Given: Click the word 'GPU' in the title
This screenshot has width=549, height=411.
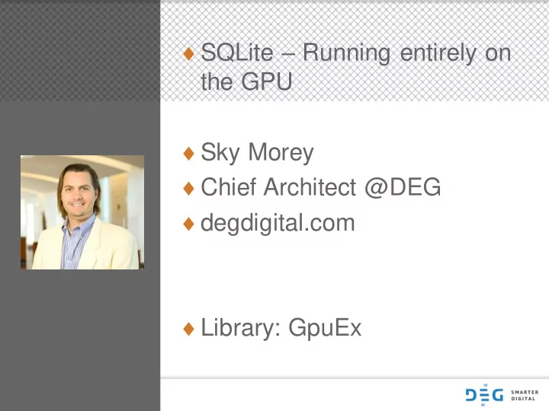Looking at the screenshot, I should coord(267,81).
